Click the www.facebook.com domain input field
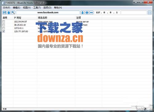 (48, 13)
